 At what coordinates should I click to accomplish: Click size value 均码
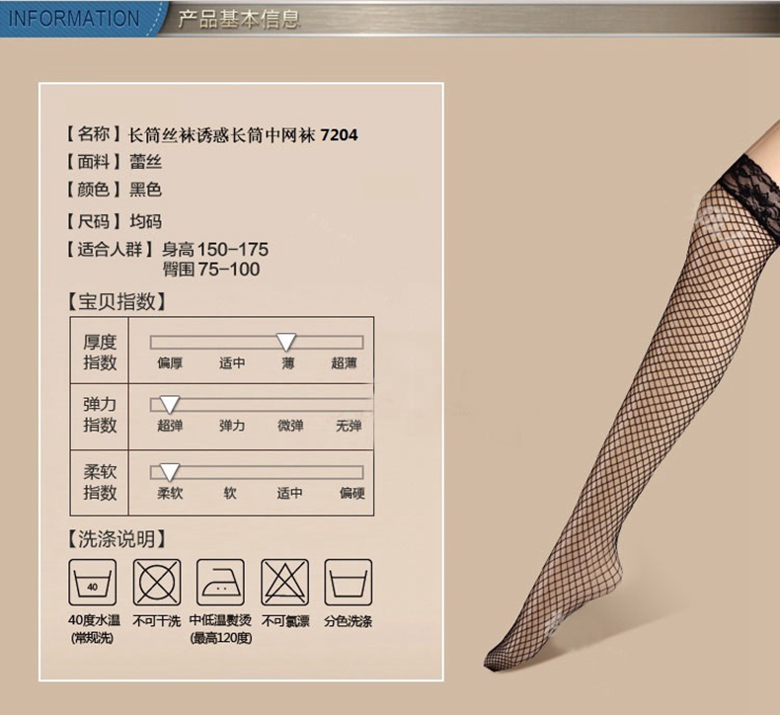pyautogui.click(x=145, y=221)
